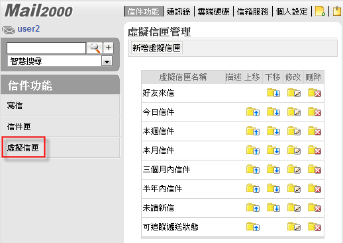
Task: Open the 通訊錄 tab
Action: (x=179, y=11)
